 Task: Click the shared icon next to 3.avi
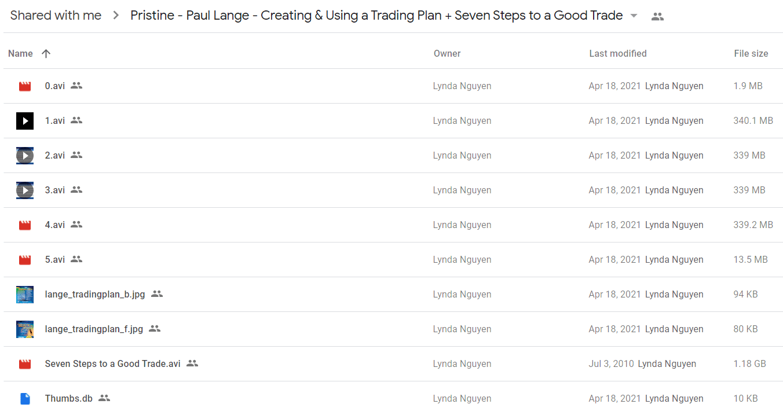[76, 190]
